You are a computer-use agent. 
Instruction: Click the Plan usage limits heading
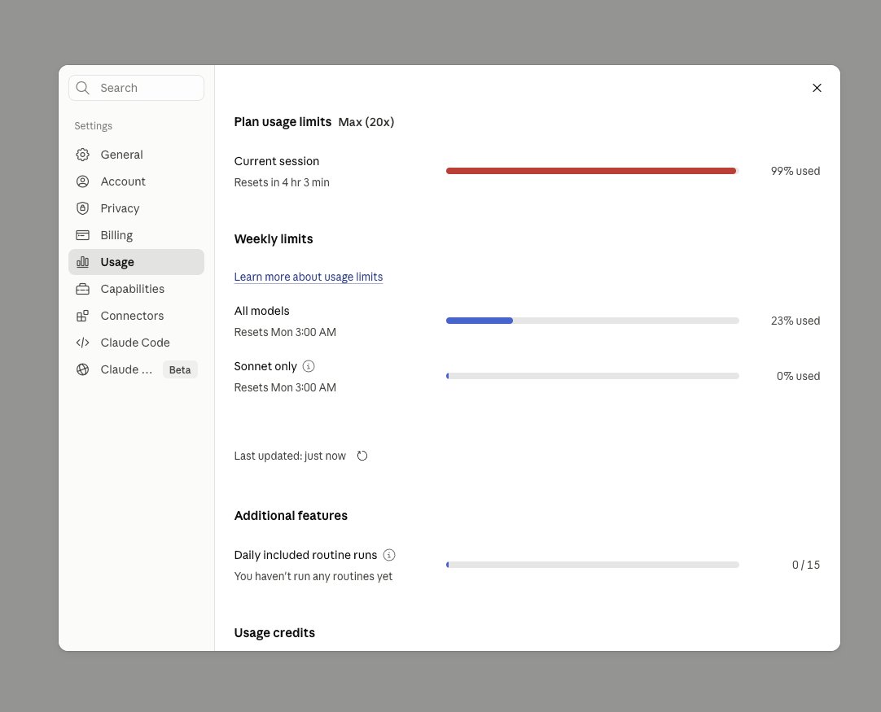(x=283, y=122)
